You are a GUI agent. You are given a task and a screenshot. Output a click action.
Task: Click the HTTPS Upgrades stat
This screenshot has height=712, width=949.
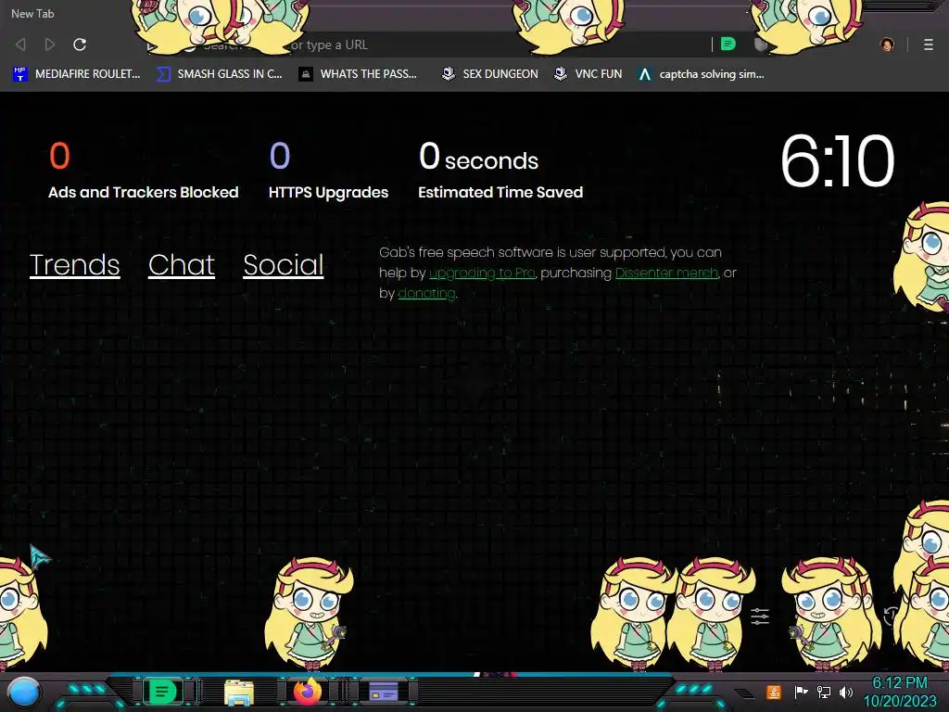[x=328, y=171]
